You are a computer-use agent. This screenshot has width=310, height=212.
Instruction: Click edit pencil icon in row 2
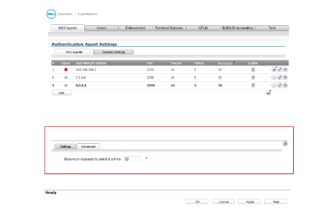point(279,77)
